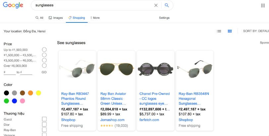The image size is (269, 136).
Task: Visit Shopbop under Ray-Ban RB3447
Action: coord(68,120)
